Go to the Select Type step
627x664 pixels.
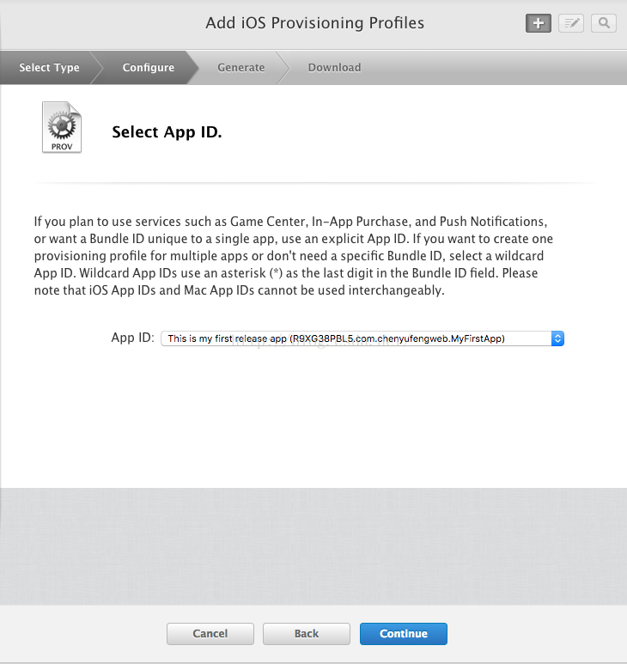pos(49,67)
